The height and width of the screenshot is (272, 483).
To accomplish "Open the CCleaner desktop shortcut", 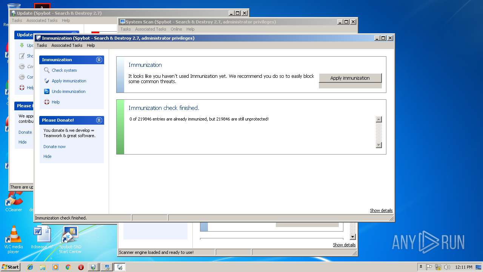I will pyautogui.click(x=14, y=202).
